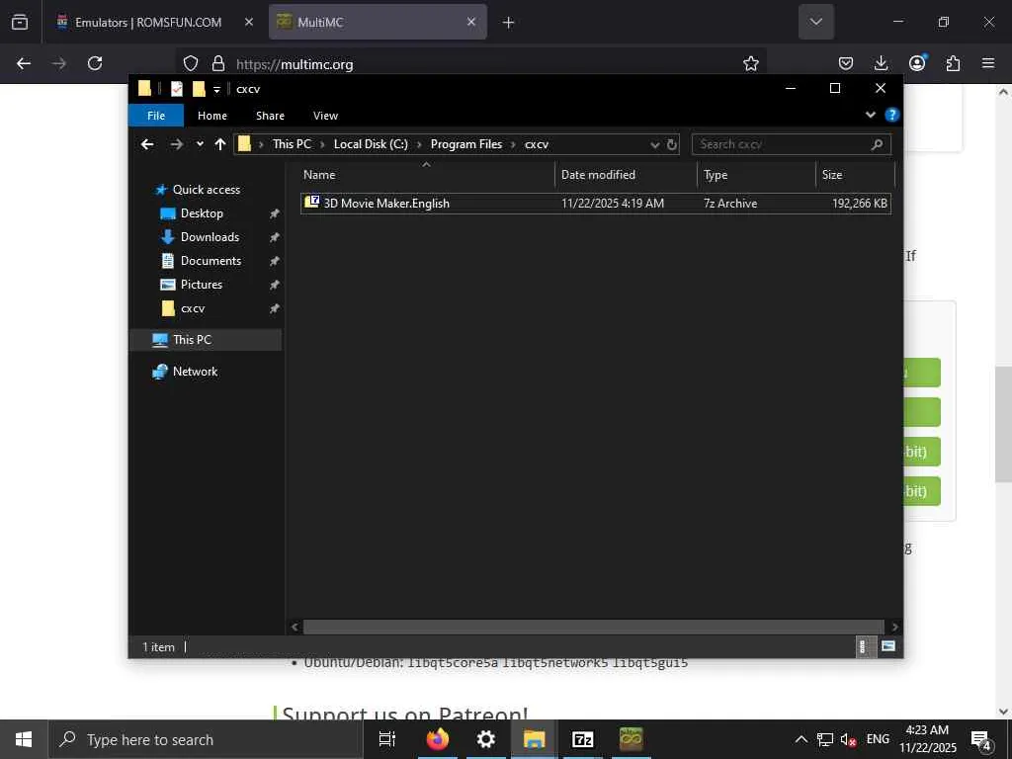Image resolution: width=1012 pixels, height=759 pixels.
Task: Open Desktop in the navigation pane
Action: coord(202,213)
